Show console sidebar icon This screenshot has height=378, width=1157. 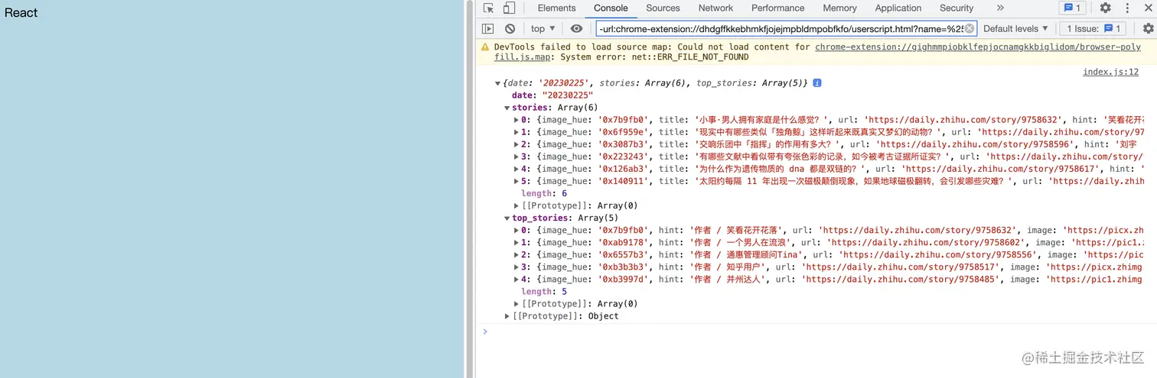(488, 28)
